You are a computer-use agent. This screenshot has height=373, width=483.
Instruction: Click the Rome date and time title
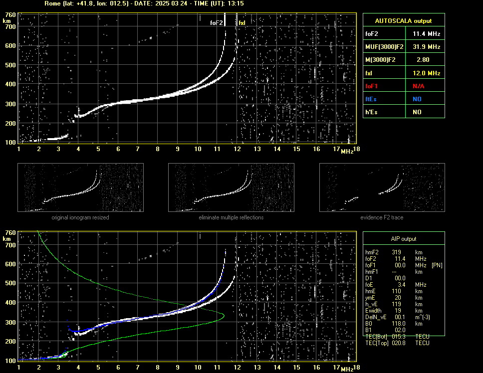144,3
